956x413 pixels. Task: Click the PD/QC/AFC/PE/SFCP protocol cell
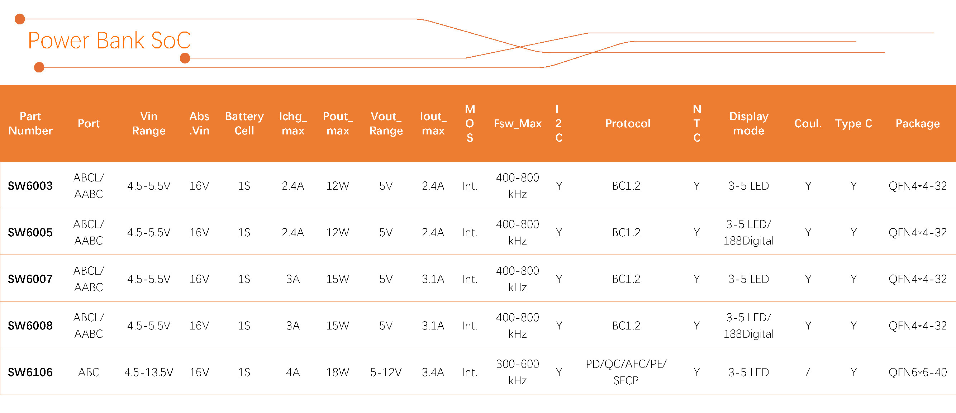pos(626,372)
